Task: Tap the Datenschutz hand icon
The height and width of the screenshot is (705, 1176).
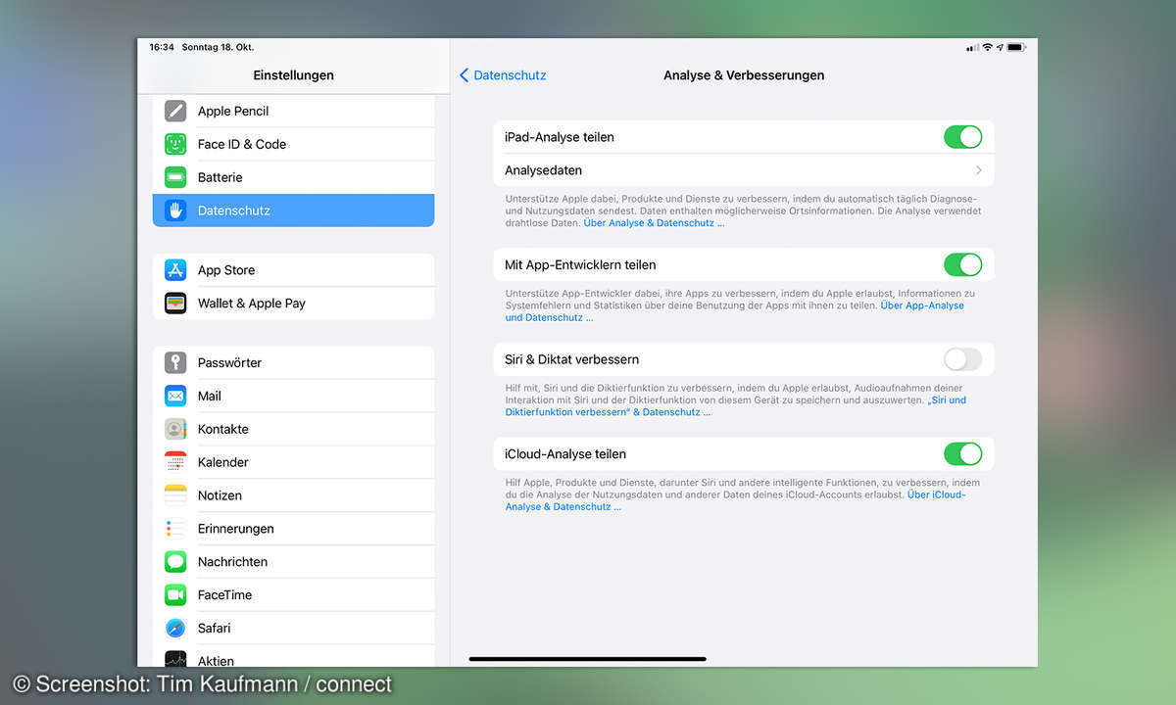Action: (175, 211)
